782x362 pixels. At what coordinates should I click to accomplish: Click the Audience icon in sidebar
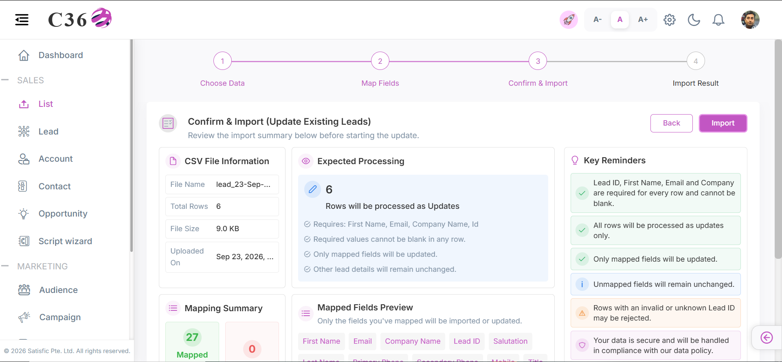(x=24, y=290)
